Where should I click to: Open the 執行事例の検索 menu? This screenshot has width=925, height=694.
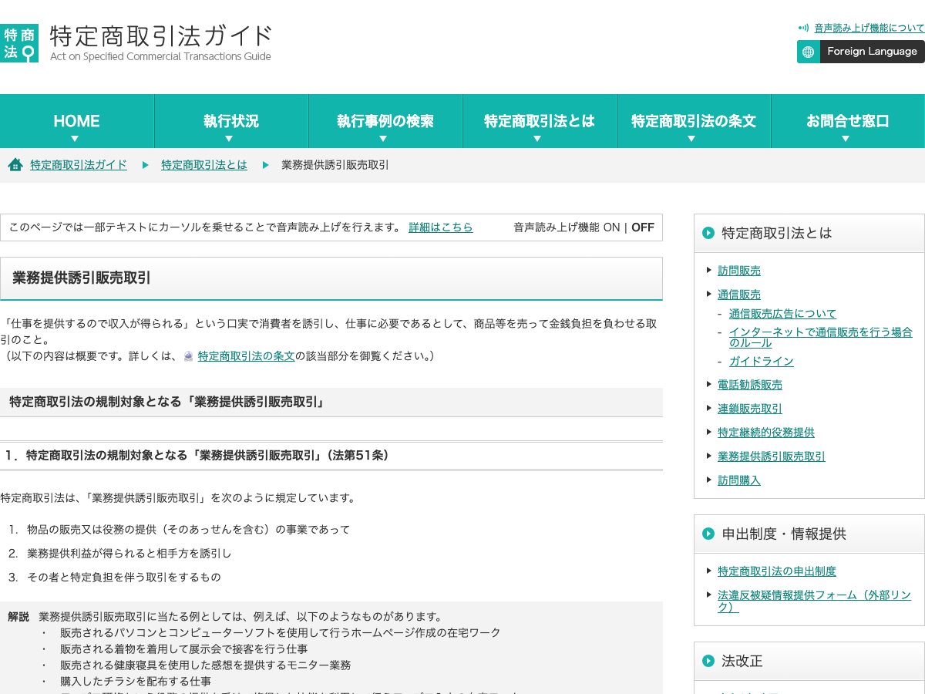click(385, 121)
